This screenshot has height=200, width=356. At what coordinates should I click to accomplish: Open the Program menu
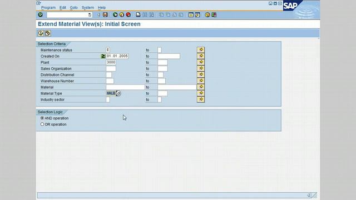48,7
